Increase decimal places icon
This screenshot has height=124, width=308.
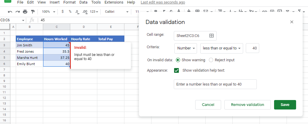pos(85,12)
